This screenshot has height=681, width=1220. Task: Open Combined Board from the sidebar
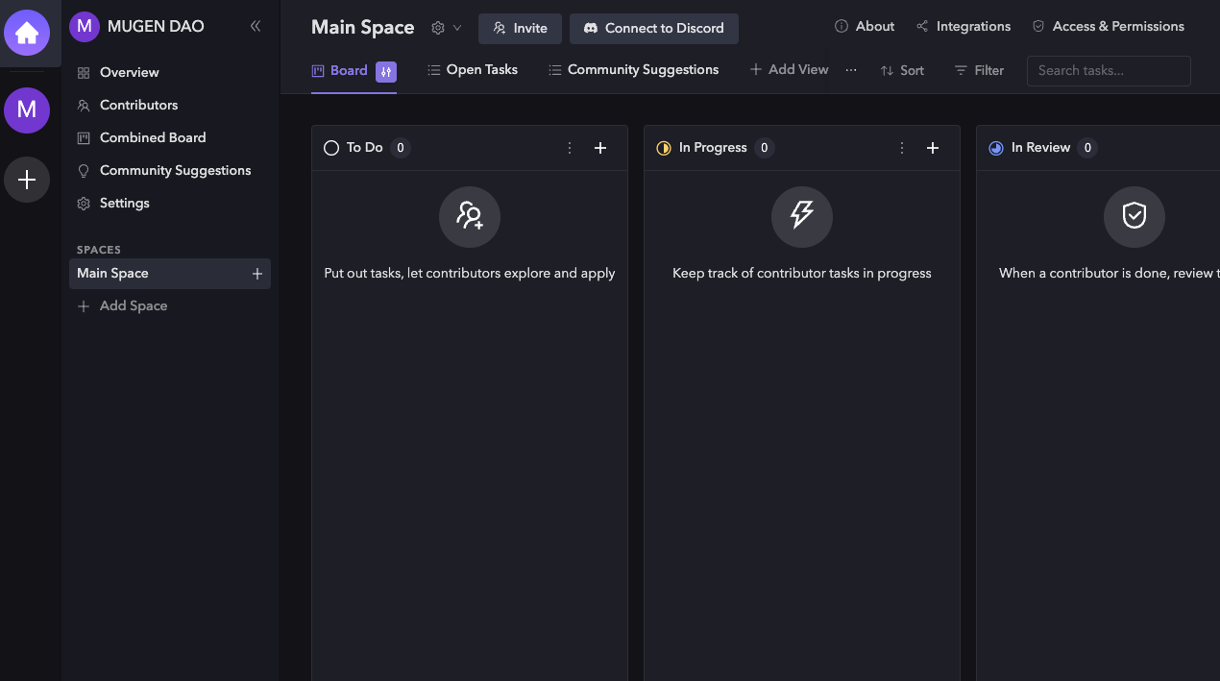152,137
